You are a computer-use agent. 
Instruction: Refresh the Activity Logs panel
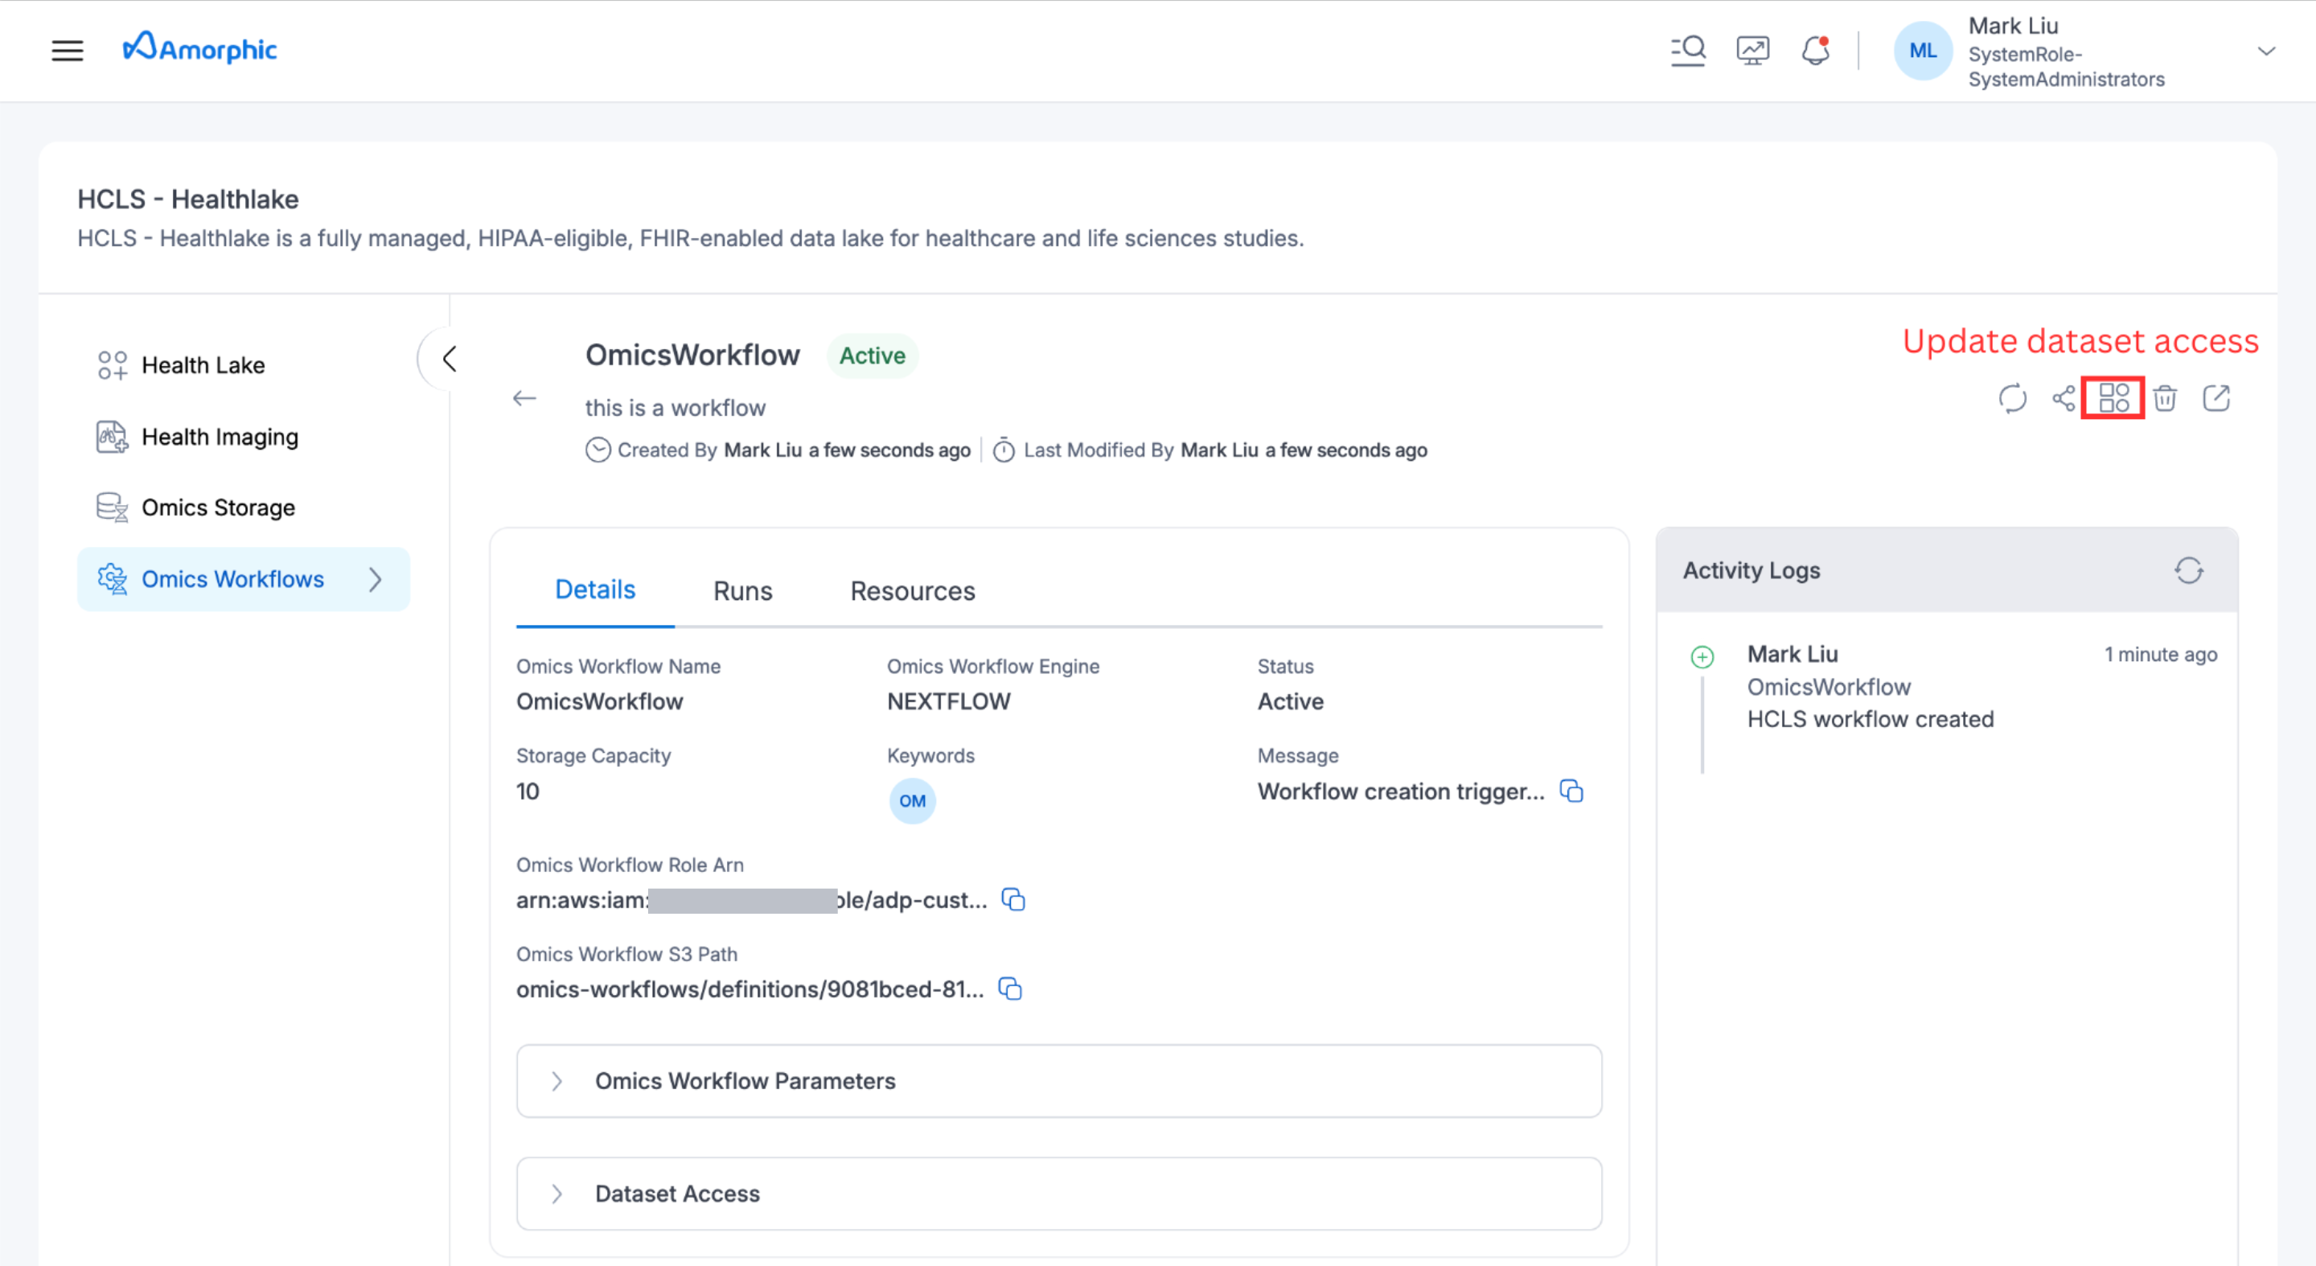tap(2189, 570)
